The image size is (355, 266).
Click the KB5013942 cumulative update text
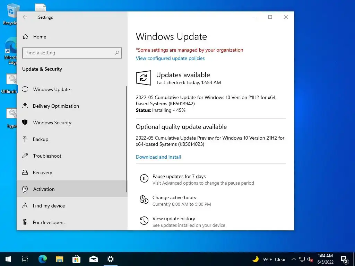click(x=207, y=101)
